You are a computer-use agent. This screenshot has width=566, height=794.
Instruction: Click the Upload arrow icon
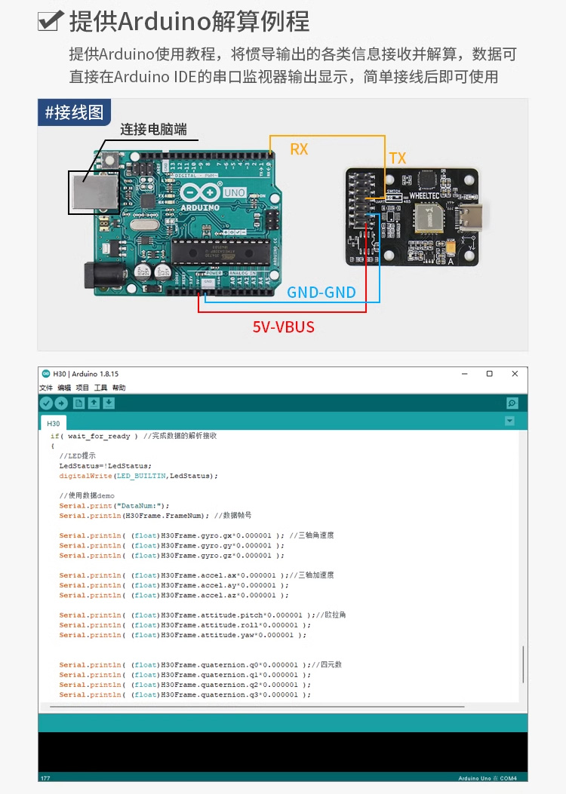(61, 403)
